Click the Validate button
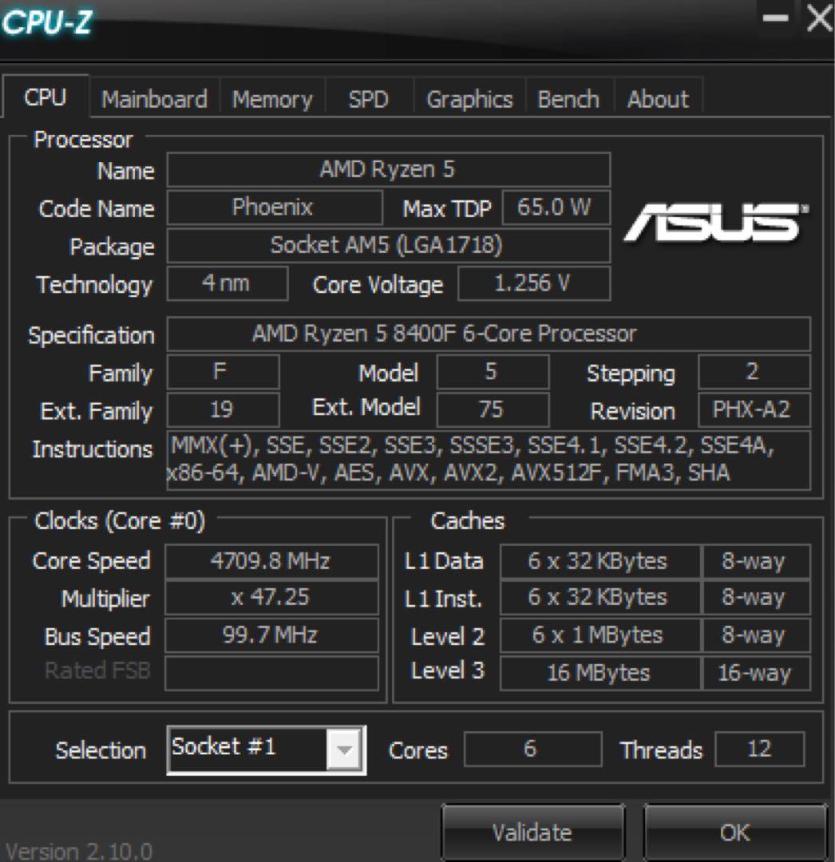835x862 pixels. [532, 831]
